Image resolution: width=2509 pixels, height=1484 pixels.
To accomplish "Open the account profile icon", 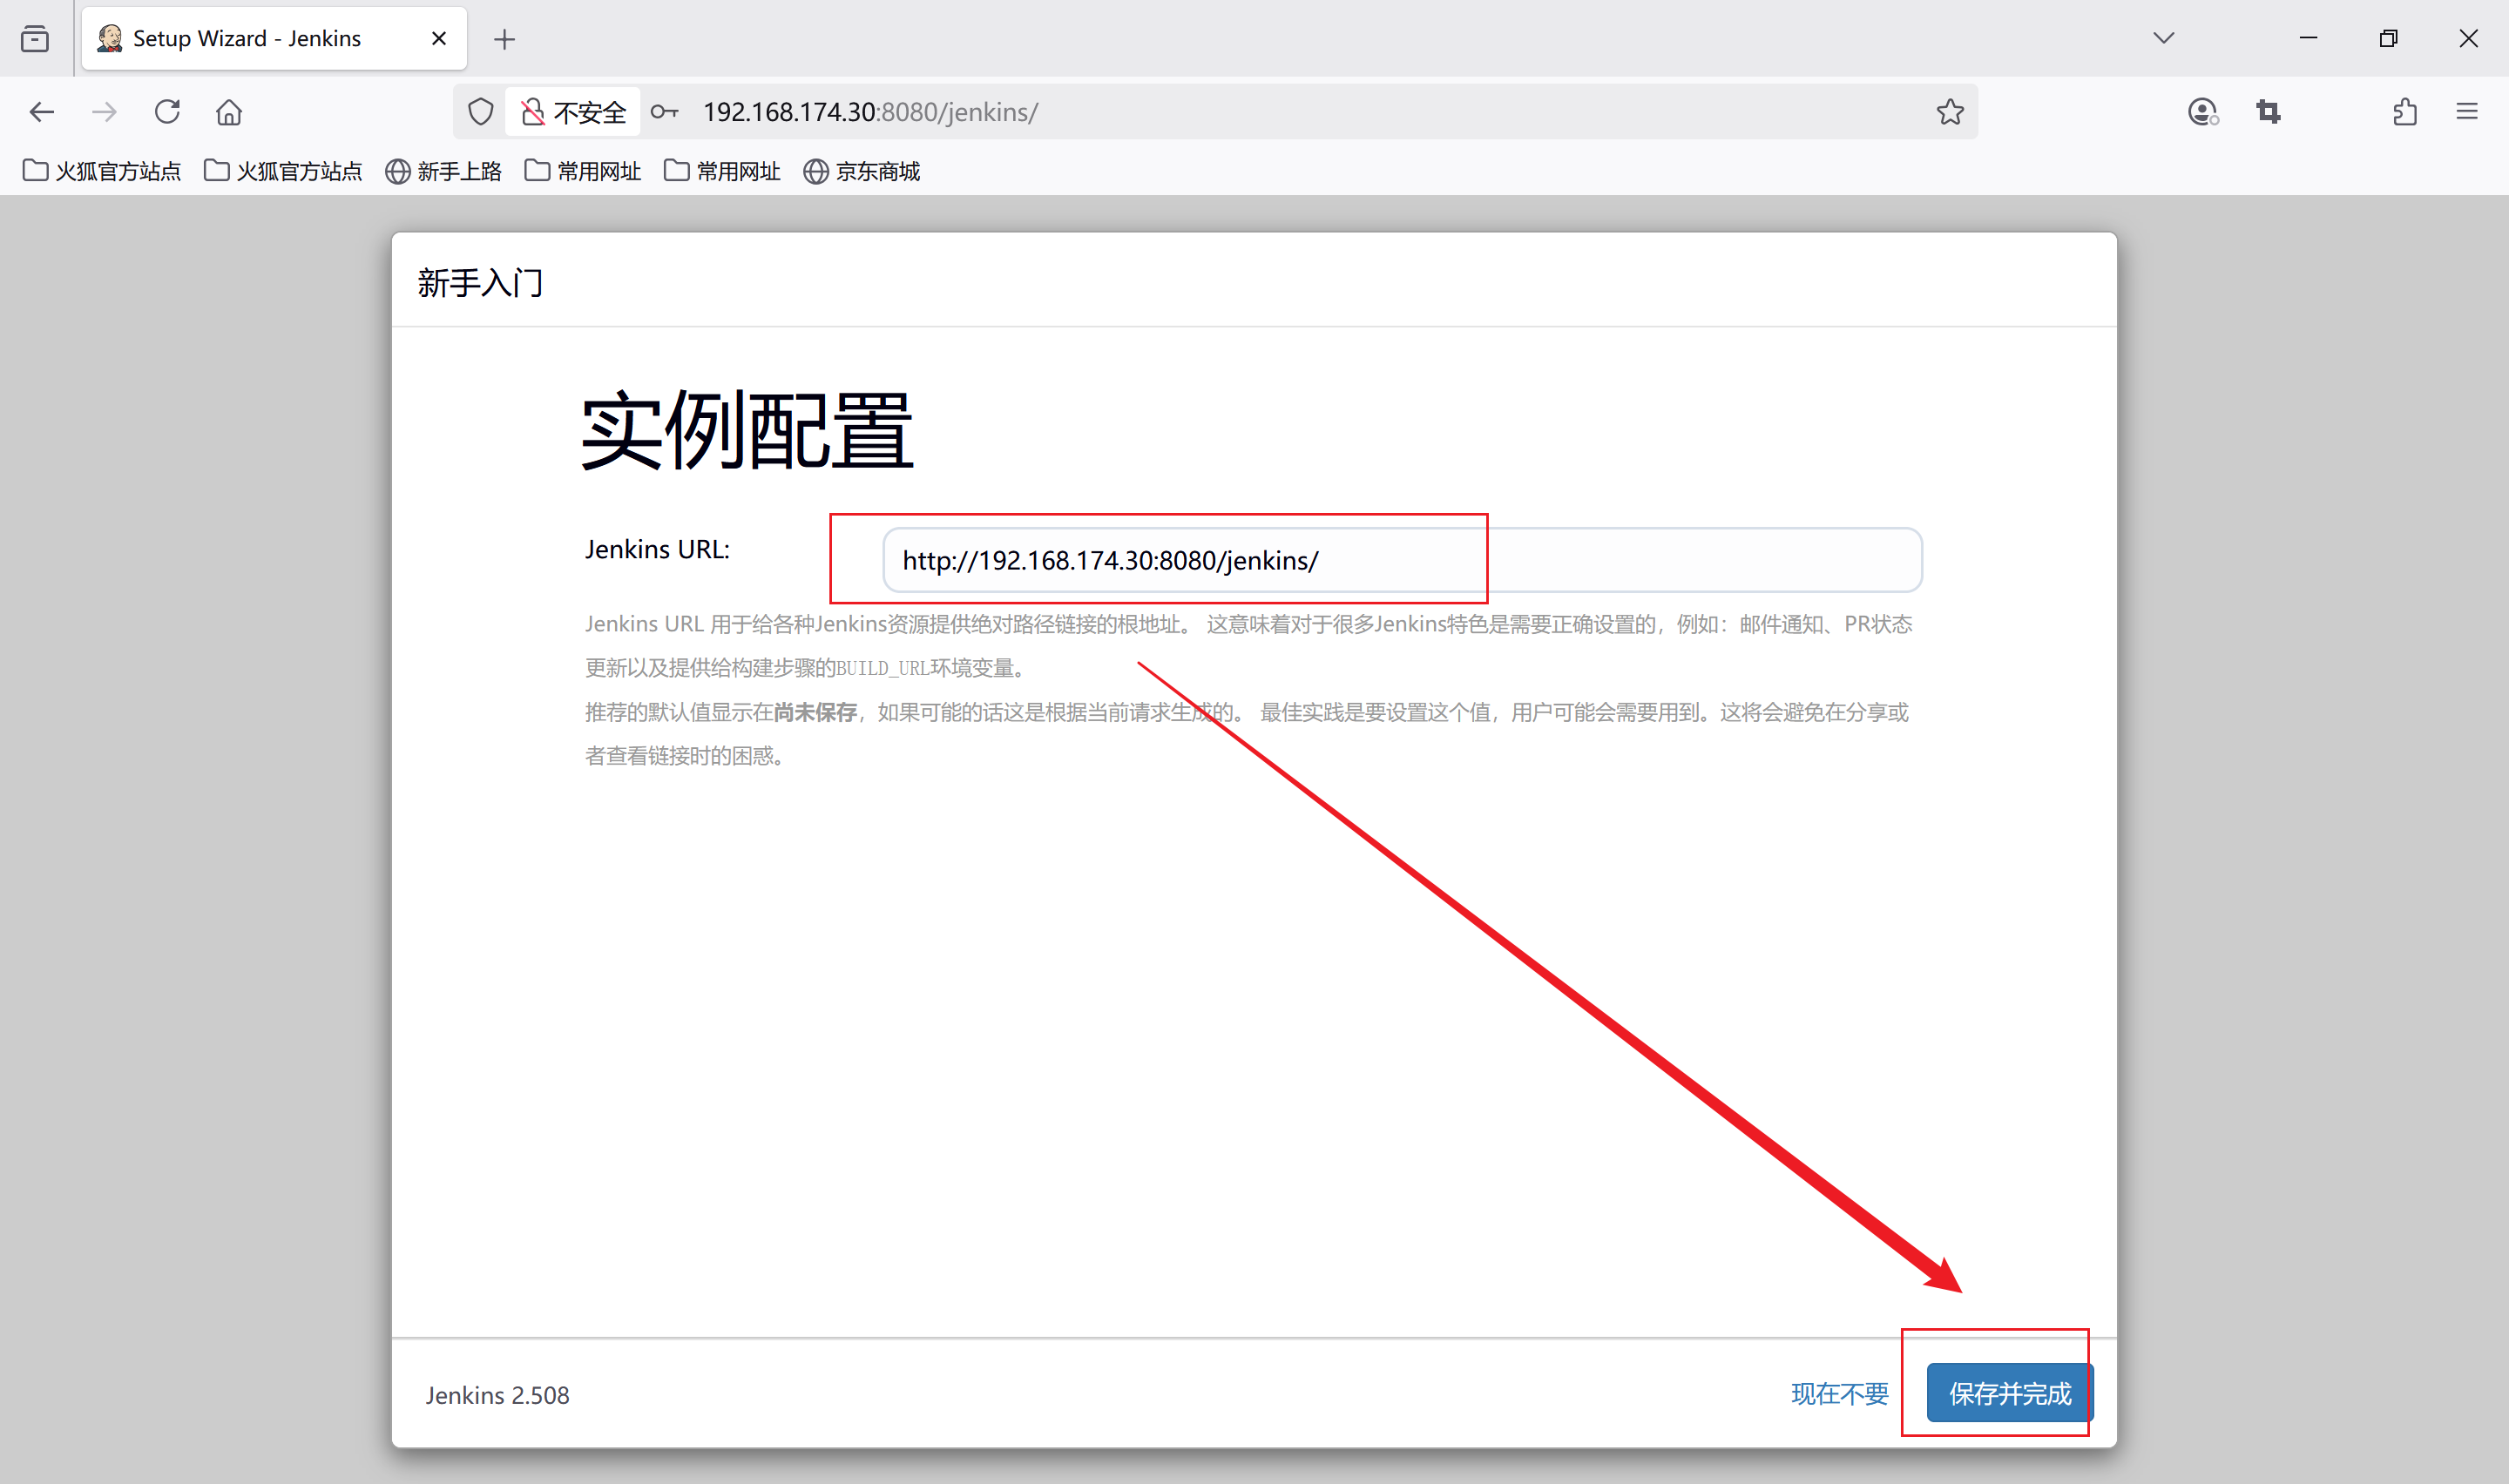I will (2202, 112).
